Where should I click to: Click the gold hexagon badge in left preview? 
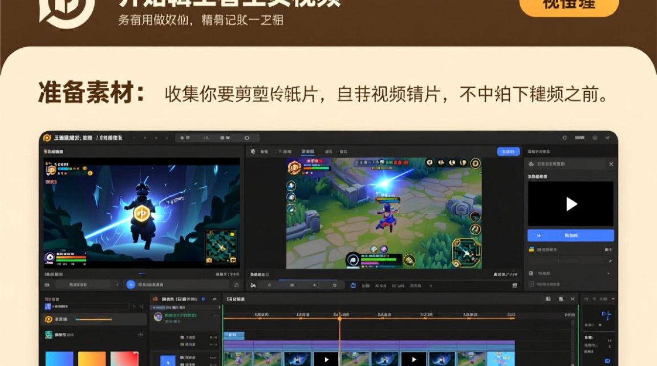click(x=142, y=213)
